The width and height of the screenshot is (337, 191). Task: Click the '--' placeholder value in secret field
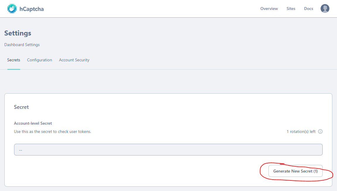tap(20, 150)
